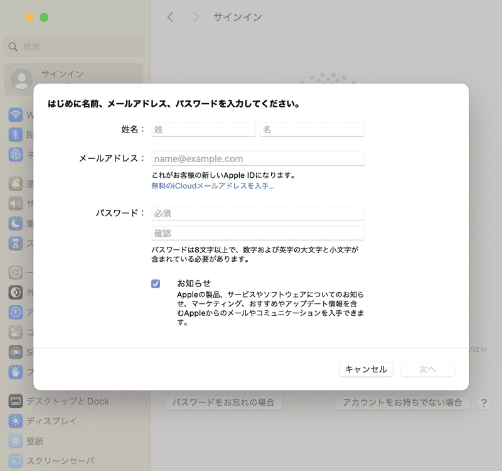Click the user avatar next to サインイン

click(x=21, y=79)
